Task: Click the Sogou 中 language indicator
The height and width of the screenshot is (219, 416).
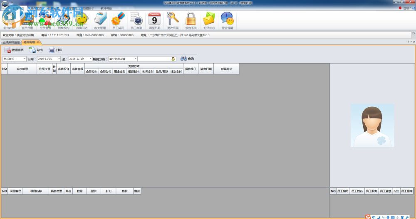Action: coord(374,217)
